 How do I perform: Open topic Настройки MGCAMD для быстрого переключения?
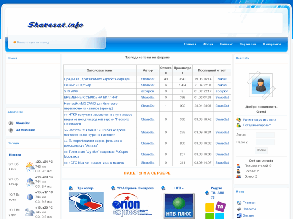point(91,106)
